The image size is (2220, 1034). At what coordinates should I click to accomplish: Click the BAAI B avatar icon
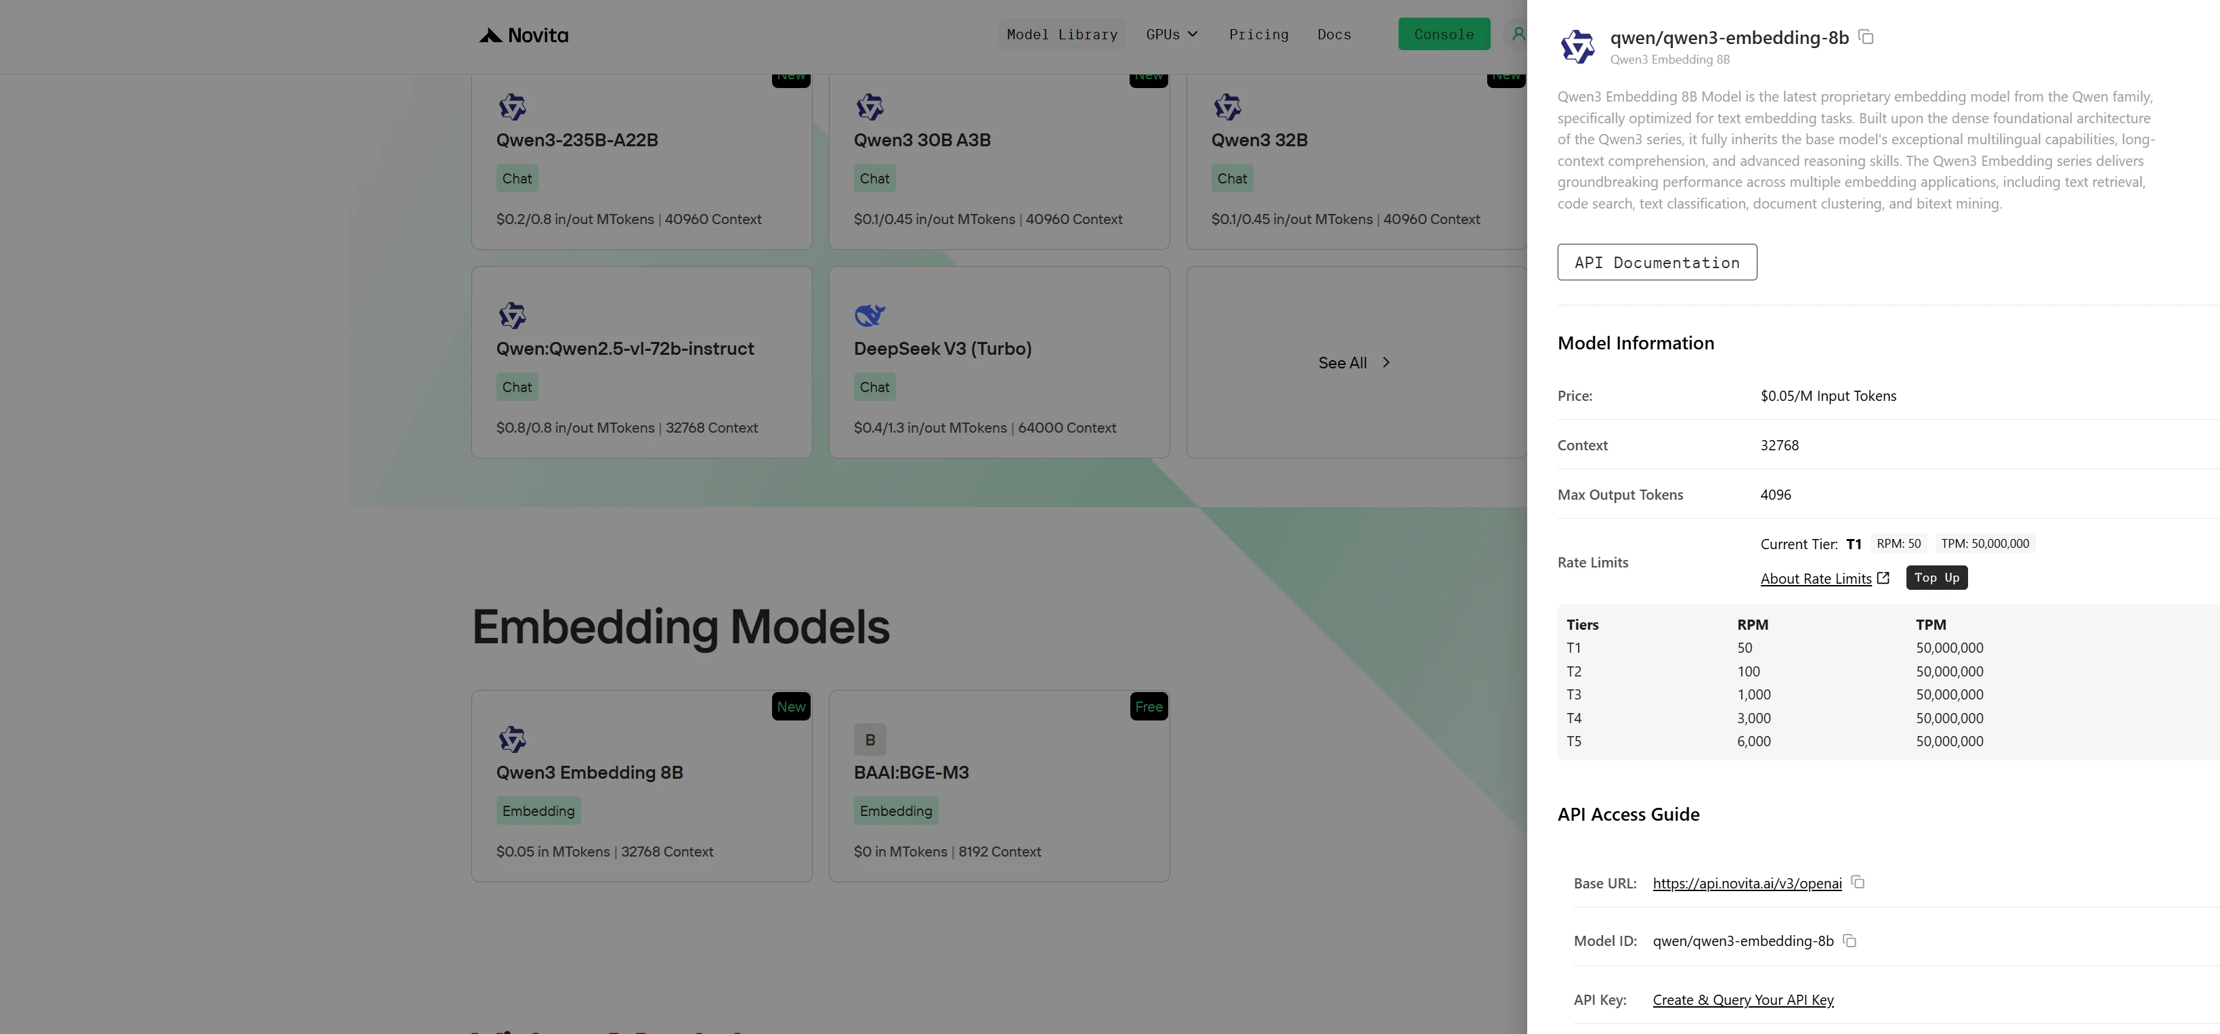[x=870, y=739]
